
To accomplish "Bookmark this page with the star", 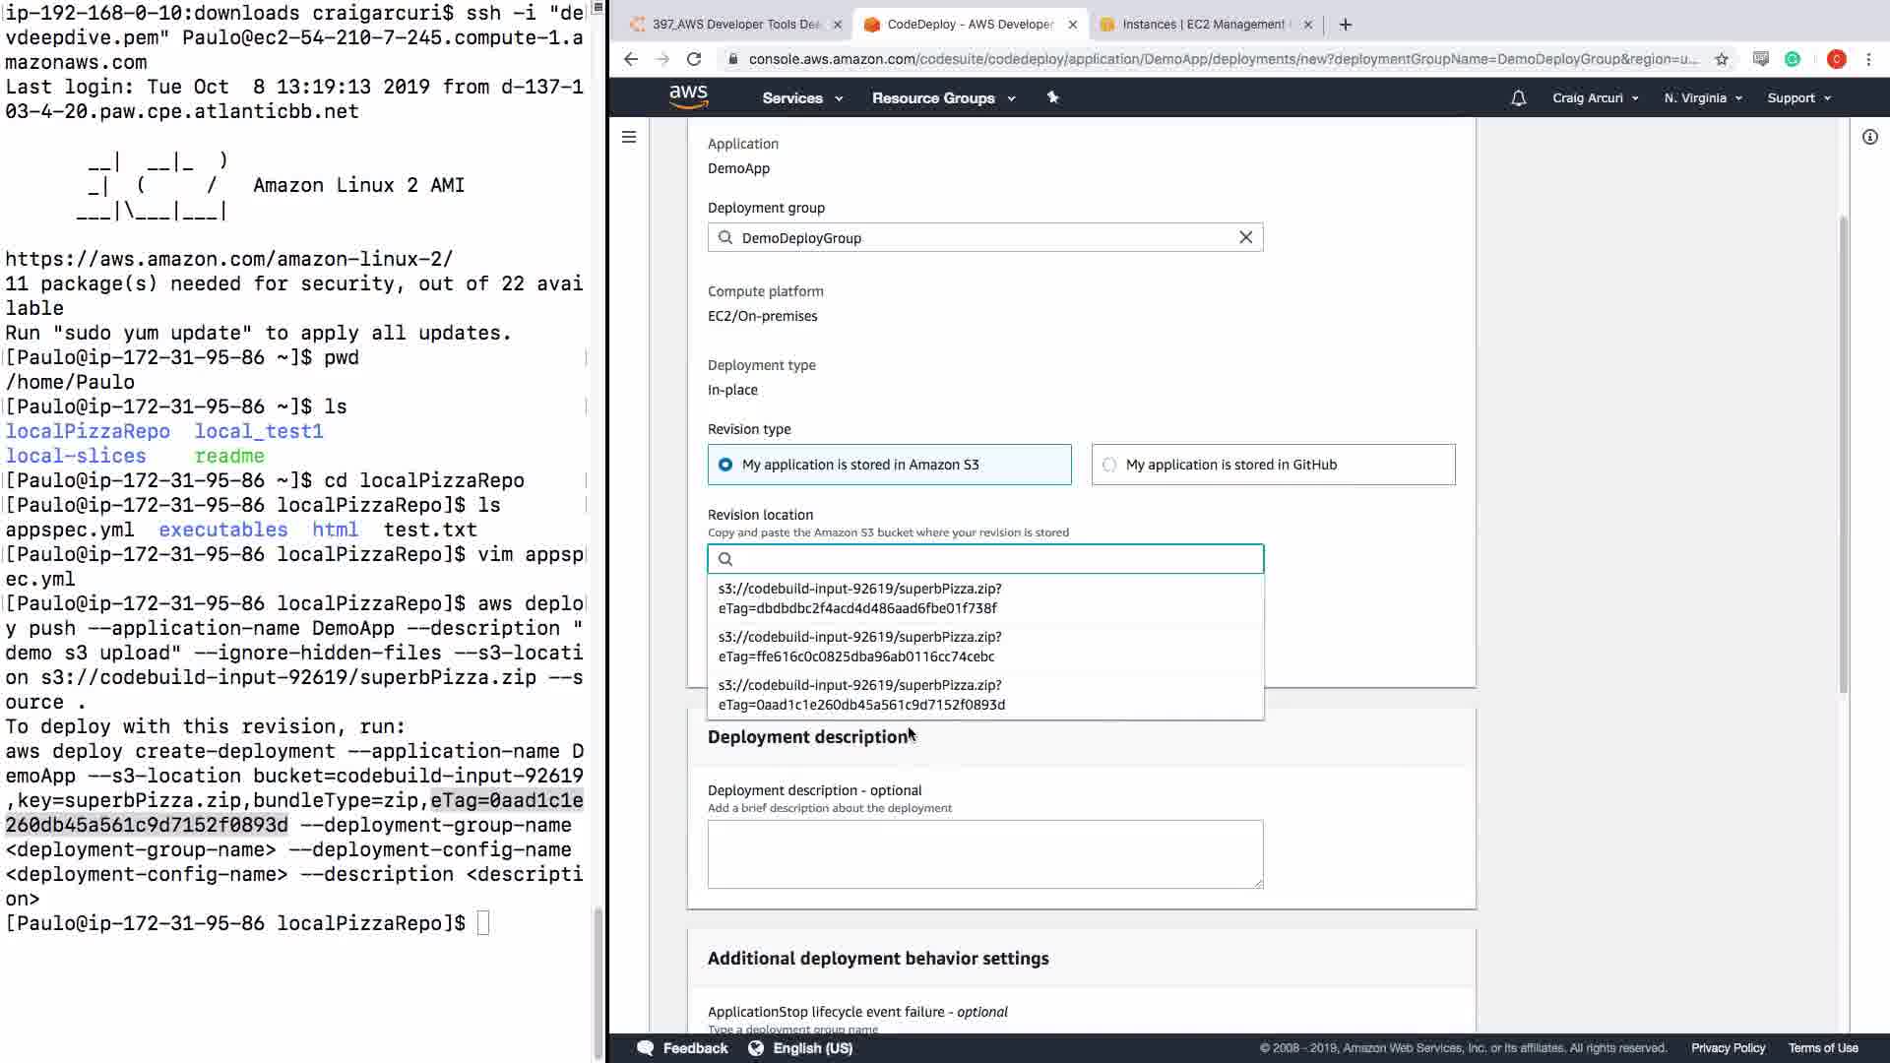I will point(1721,59).
